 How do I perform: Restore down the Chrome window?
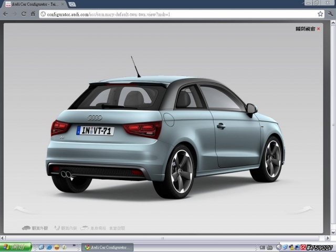pos(316,3)
